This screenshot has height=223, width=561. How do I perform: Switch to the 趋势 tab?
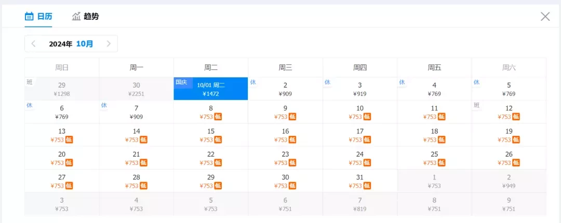coord(86,16)
